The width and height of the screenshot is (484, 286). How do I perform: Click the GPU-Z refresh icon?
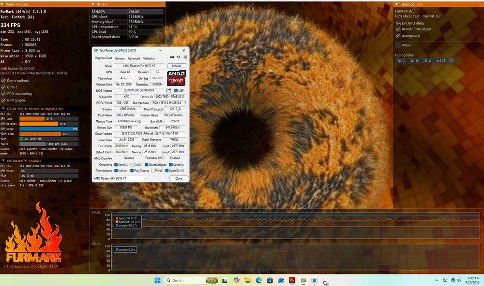179,57
